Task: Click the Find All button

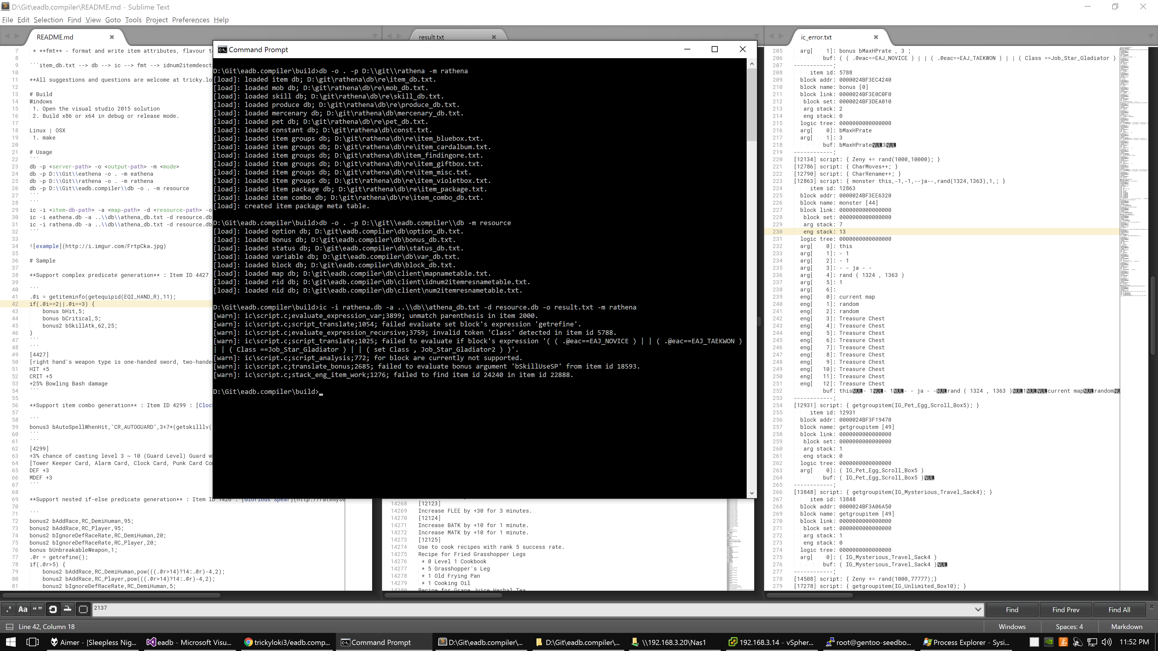Action: click(1119, 610)
